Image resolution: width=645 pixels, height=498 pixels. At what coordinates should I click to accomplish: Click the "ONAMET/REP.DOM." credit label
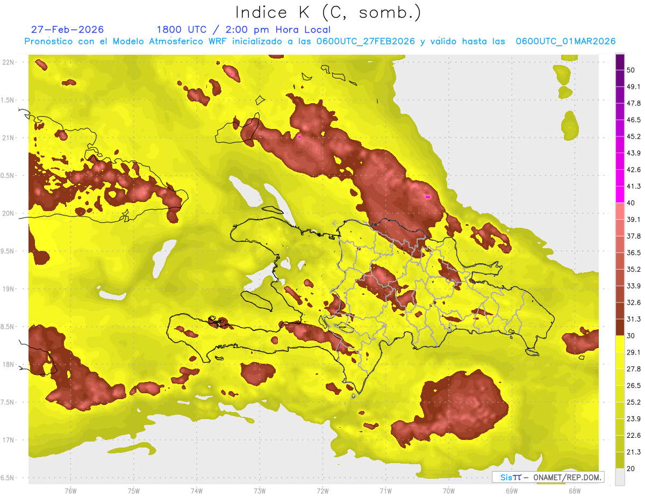pos(566,477)
